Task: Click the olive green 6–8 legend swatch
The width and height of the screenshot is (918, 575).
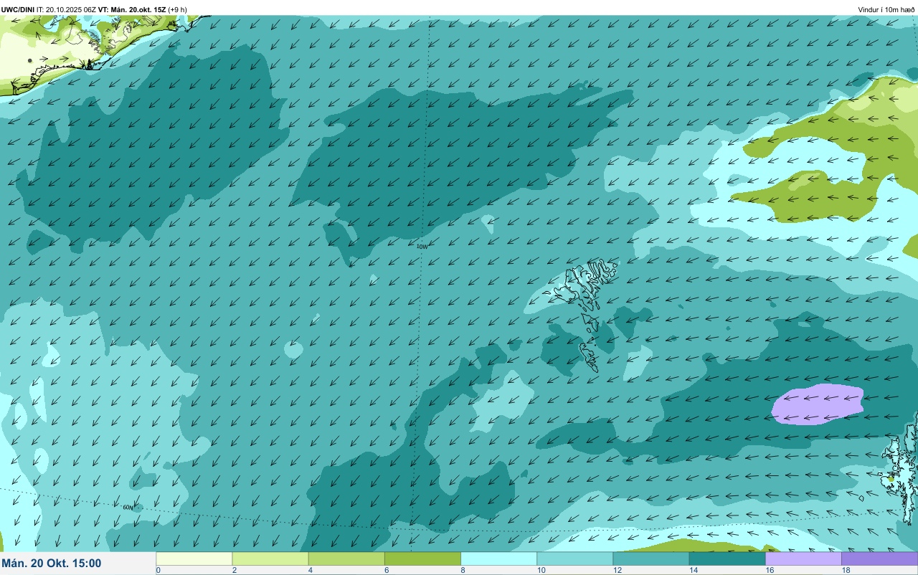Action: pyautogui.click(x=422, y=559)
